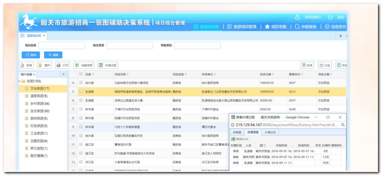Click the 排序 sort icon button
The width and height of the screenshot is (382, 176).
click(307, 66)
